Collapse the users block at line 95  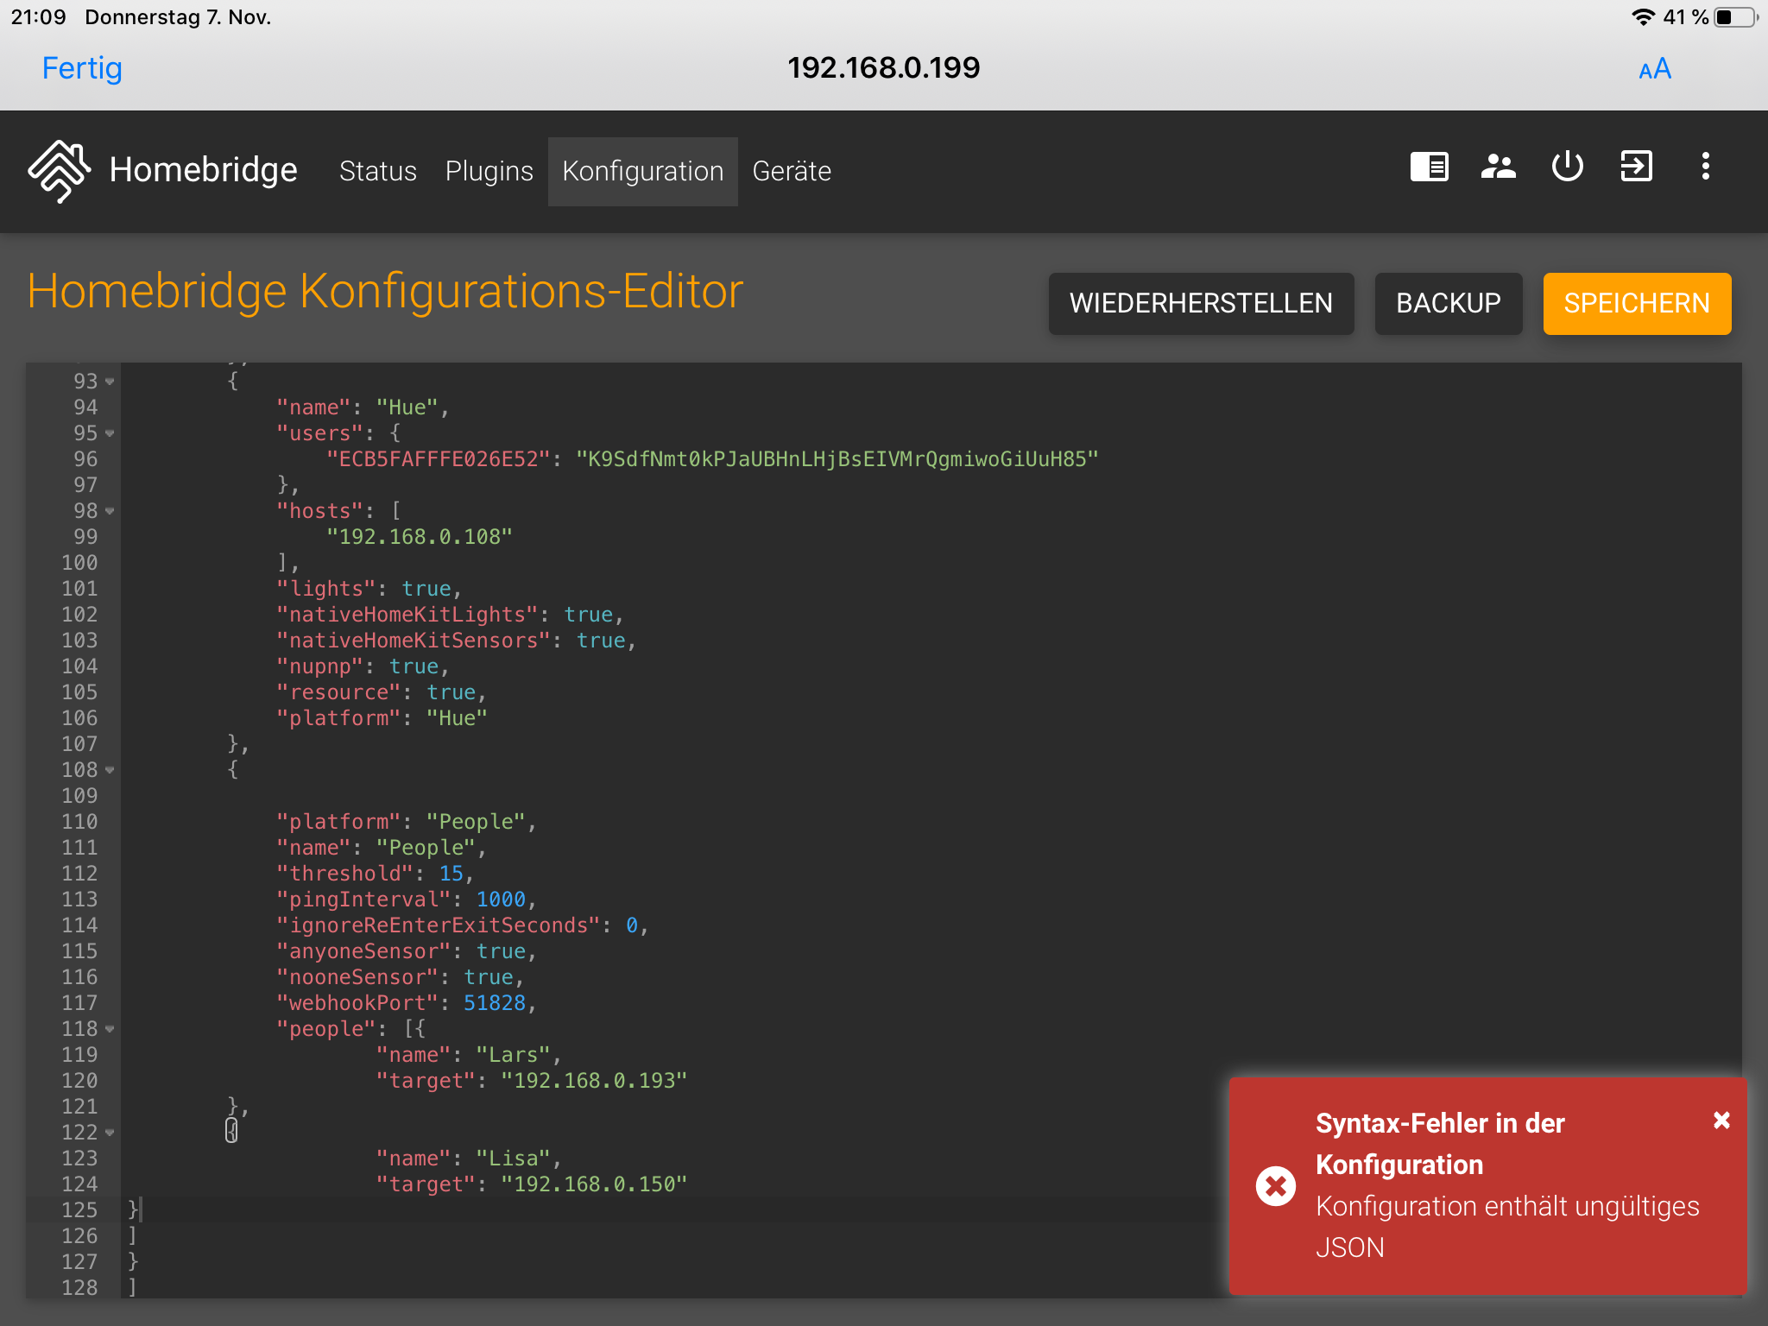click(110, 433)
